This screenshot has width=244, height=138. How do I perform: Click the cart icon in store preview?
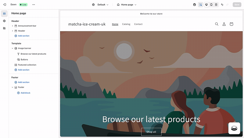231,24
